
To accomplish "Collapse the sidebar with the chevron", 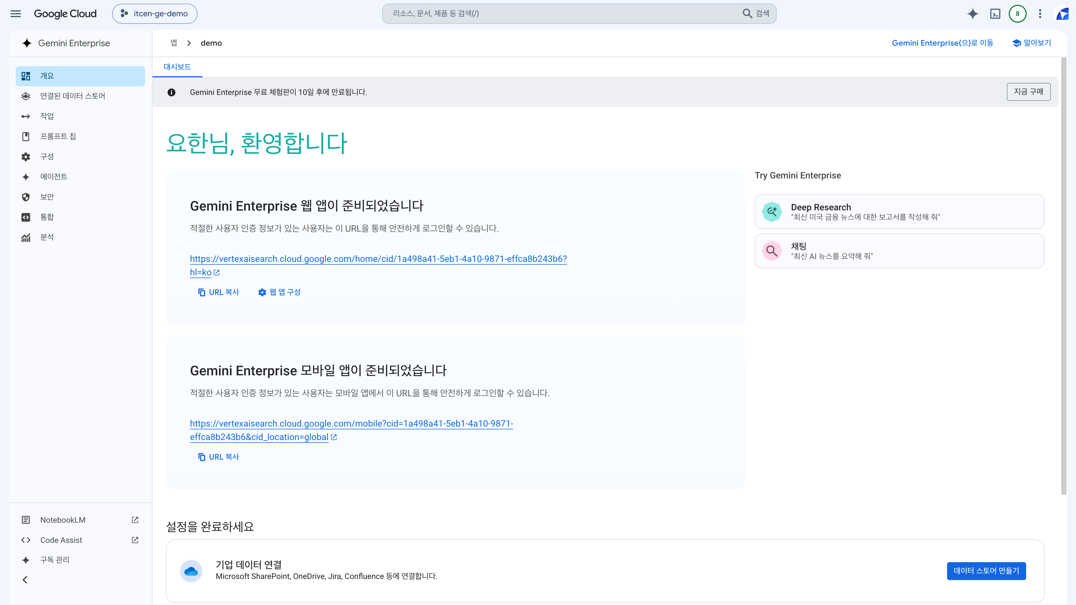I will [25, 580].
